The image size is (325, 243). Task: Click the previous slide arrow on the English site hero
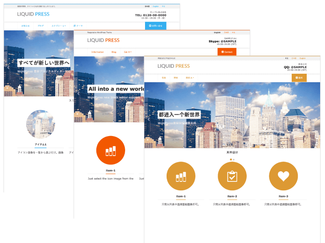click(78, 94)
